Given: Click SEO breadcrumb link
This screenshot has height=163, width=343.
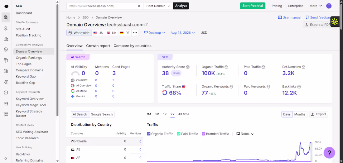Looking at the screenshot, I should pyautogui.click(x=85, y=17).
